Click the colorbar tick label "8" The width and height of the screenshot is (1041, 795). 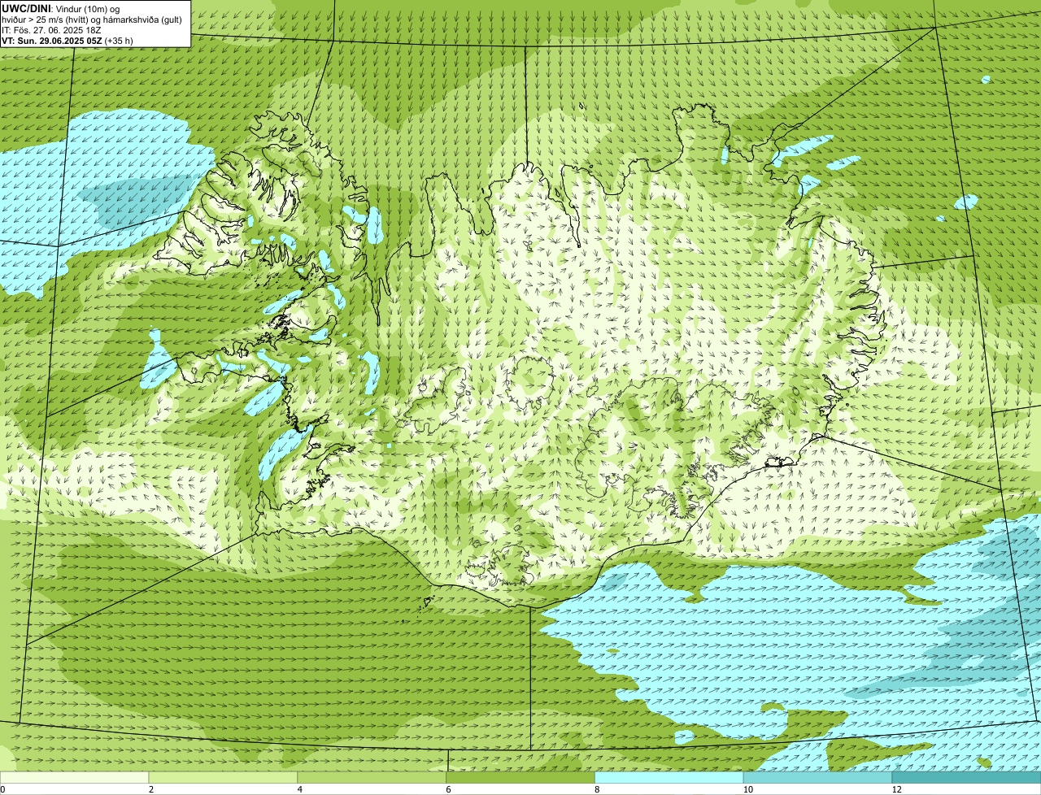[x=597, y=789]
